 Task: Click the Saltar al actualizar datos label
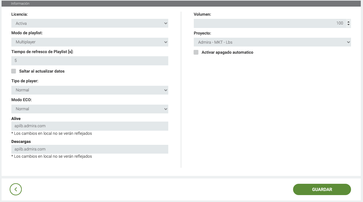42,71
